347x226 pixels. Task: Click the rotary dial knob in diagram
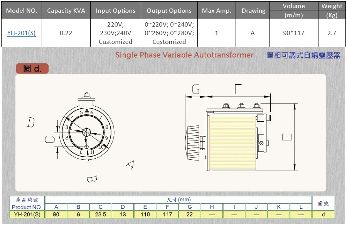pos(87,132)
